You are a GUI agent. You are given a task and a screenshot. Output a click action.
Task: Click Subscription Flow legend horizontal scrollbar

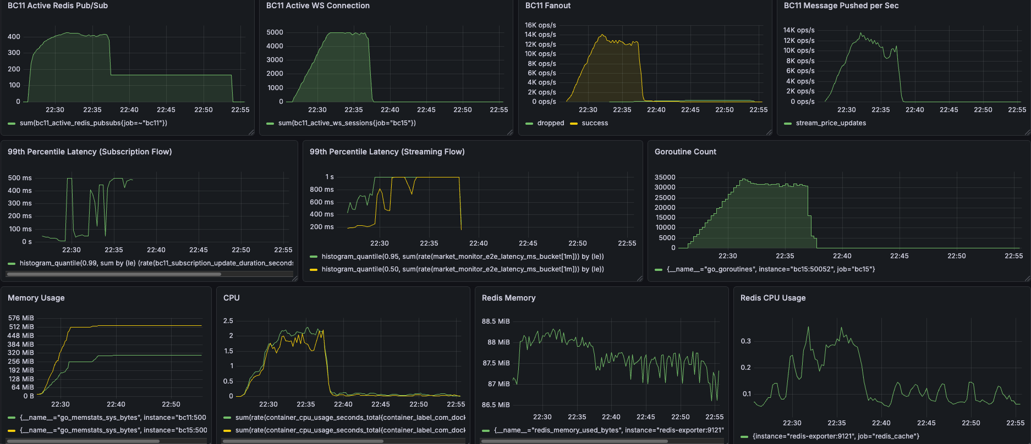(x=114, y=274)
